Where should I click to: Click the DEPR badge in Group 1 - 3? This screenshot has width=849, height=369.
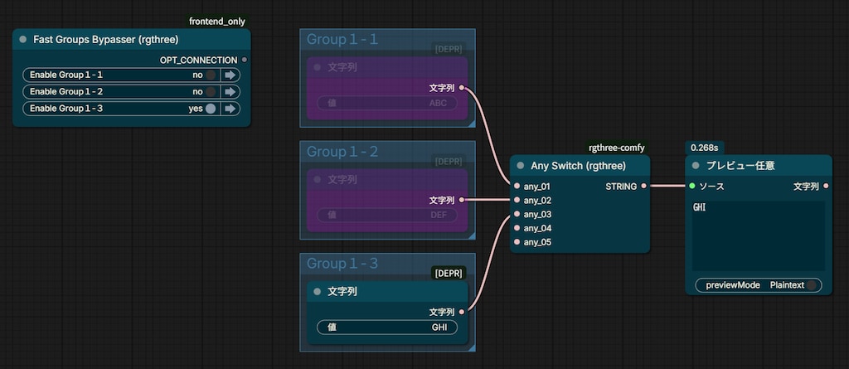pyautogui.click(x=449, y=273)
